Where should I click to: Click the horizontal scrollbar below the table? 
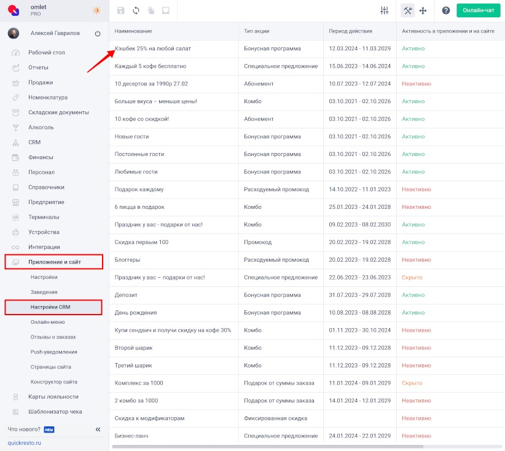tap(268, 447)
